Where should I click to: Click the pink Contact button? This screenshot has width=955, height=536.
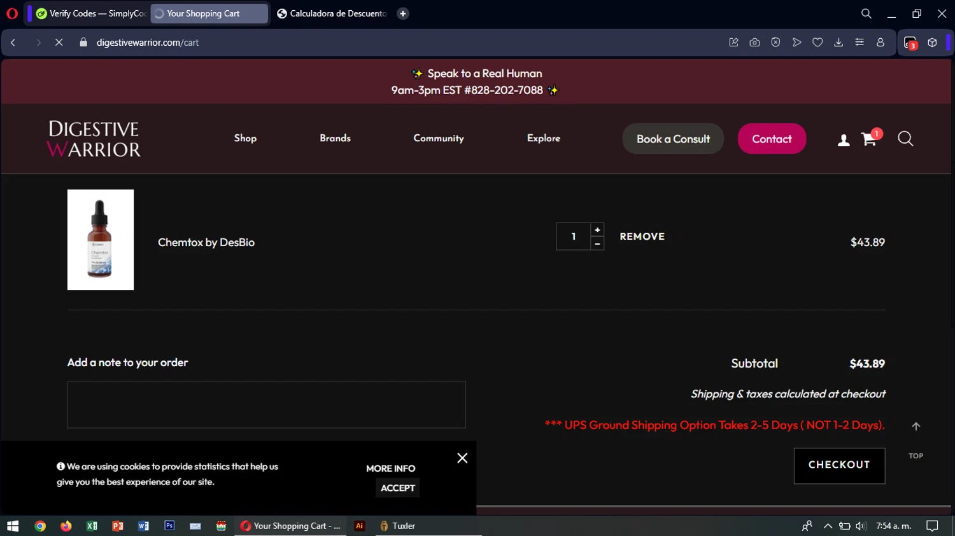coord(772,139)
